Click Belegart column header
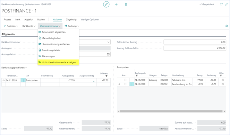Viewport: 230px width, 135px height. click(153, 75)
